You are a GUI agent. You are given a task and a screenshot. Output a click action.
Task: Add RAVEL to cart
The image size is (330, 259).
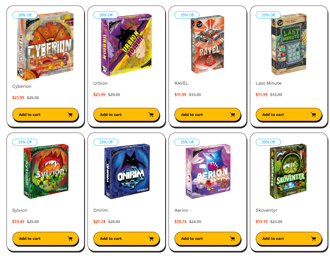tap(208, 115)
